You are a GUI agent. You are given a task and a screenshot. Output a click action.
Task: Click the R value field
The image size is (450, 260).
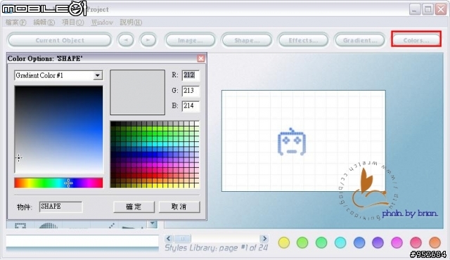coord(191,75)
